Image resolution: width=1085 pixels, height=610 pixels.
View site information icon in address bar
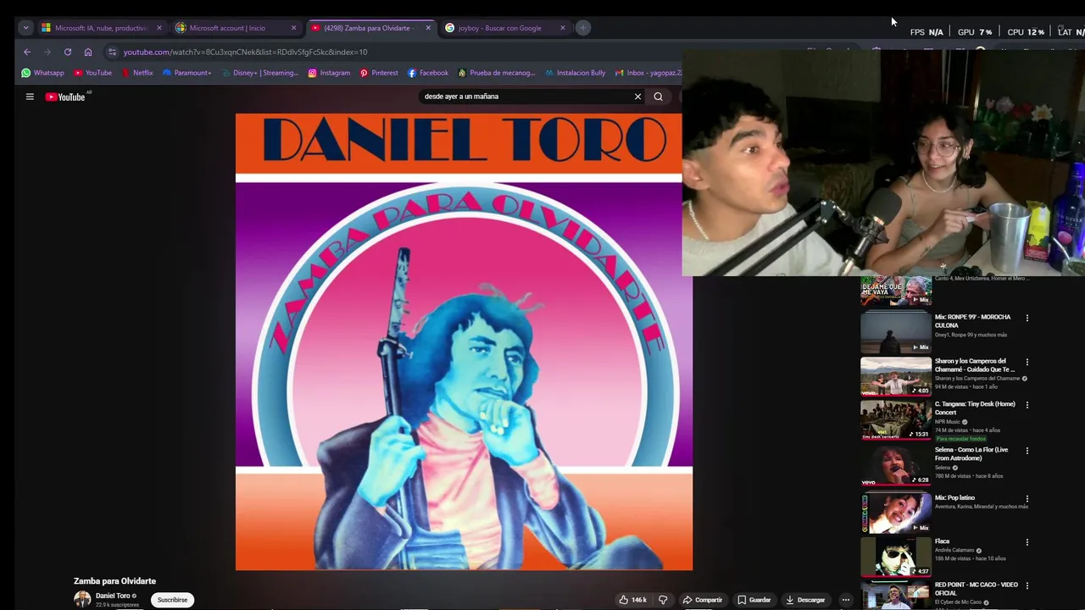point(112,52)
